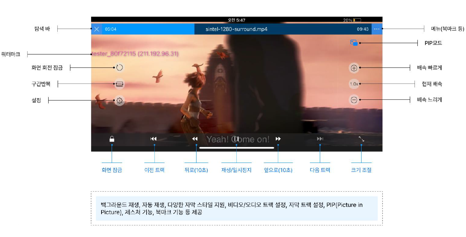Close the video with the X button
466x237 pixels.
click(96, 29)
